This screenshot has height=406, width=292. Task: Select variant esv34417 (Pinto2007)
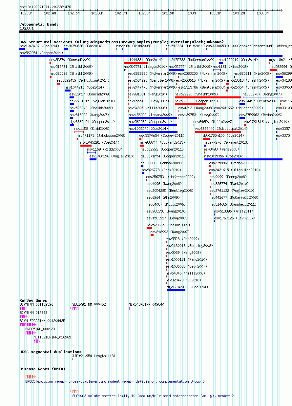coord(242,104)
